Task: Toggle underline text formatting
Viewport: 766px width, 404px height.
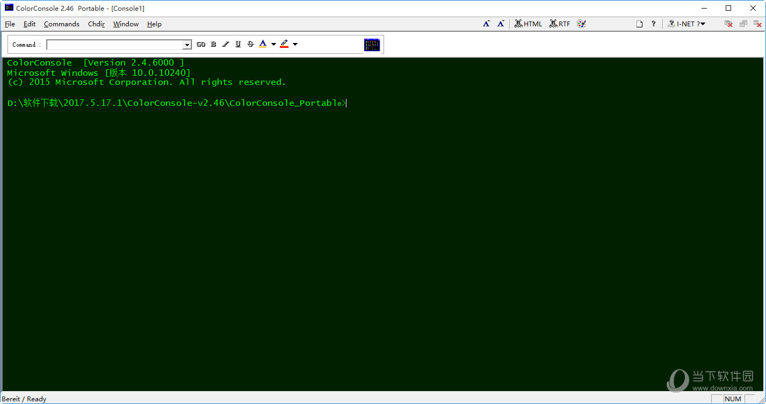Action: pyautogui.click(x=238, y=45)
